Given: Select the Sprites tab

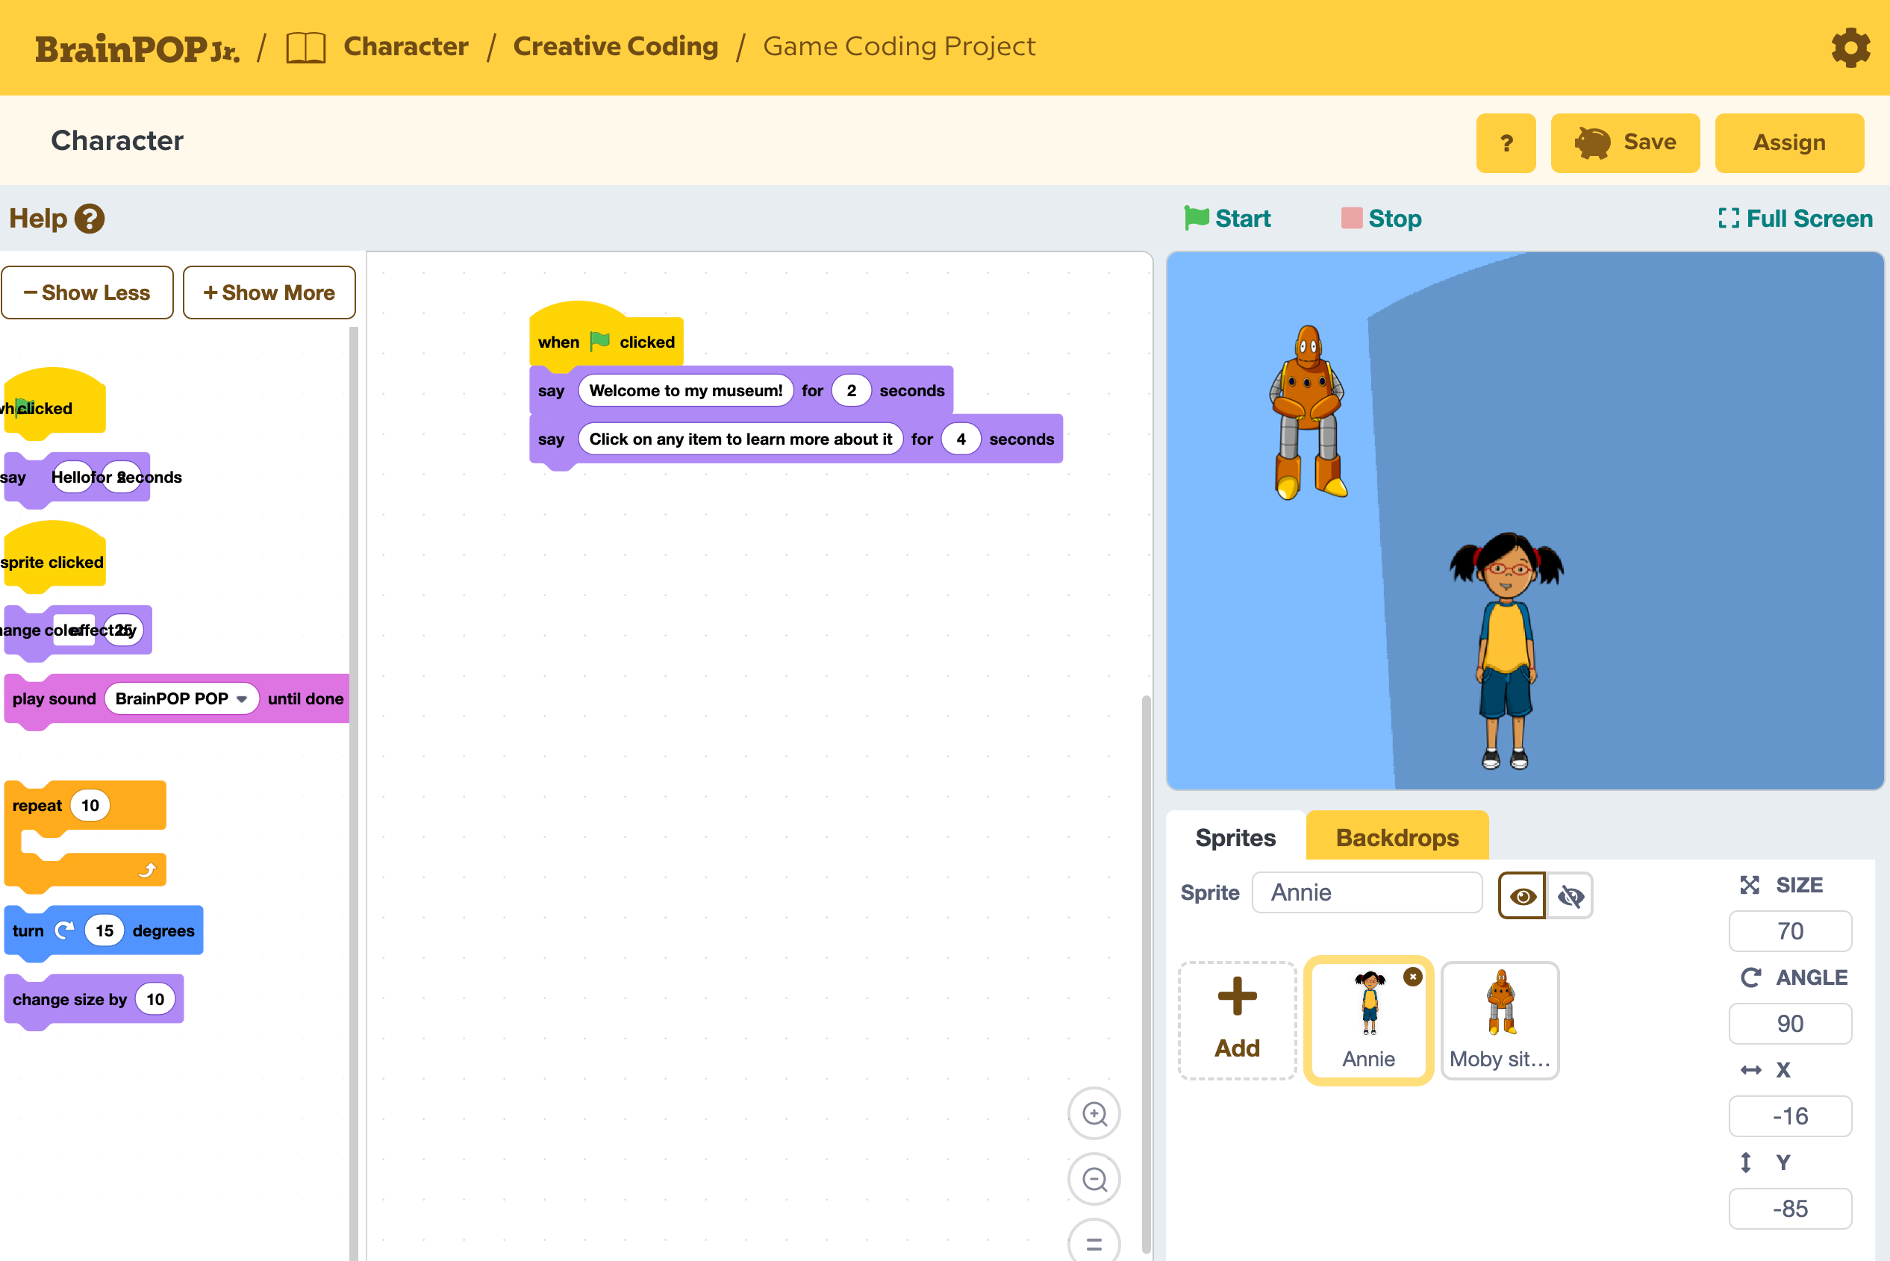Looking at the screenshot, I should tap(1235, 837).
